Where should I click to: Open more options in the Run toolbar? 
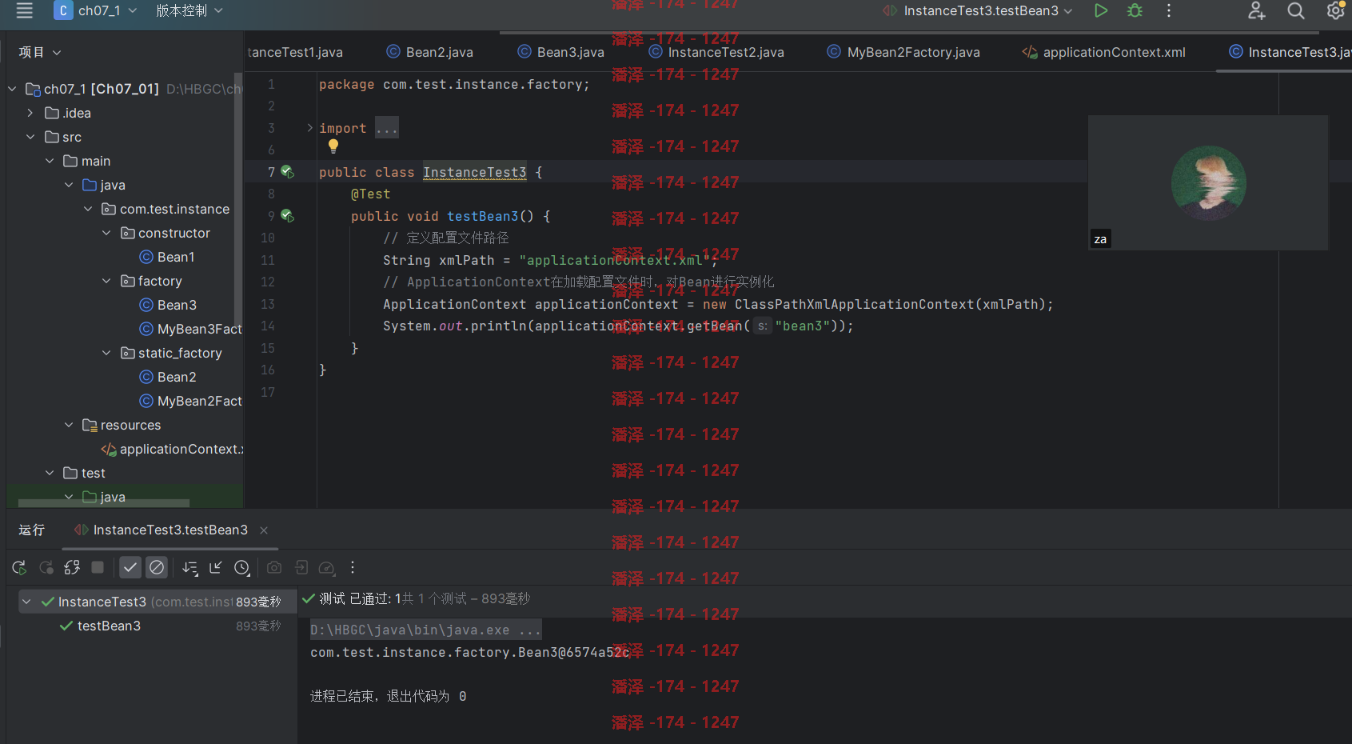point(353,567)
